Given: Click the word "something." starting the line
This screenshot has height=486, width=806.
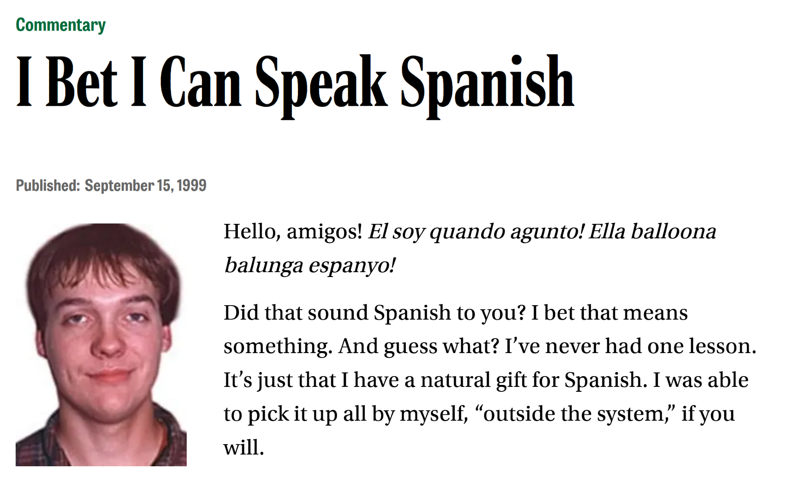Looking at the screenshot, I should pyautogui.click(x=278, y=346).
